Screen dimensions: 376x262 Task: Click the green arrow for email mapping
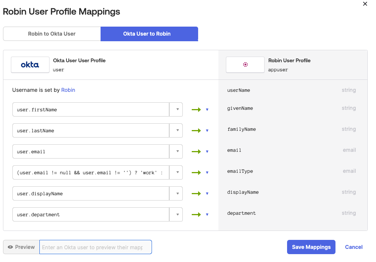tap(196, 151)
